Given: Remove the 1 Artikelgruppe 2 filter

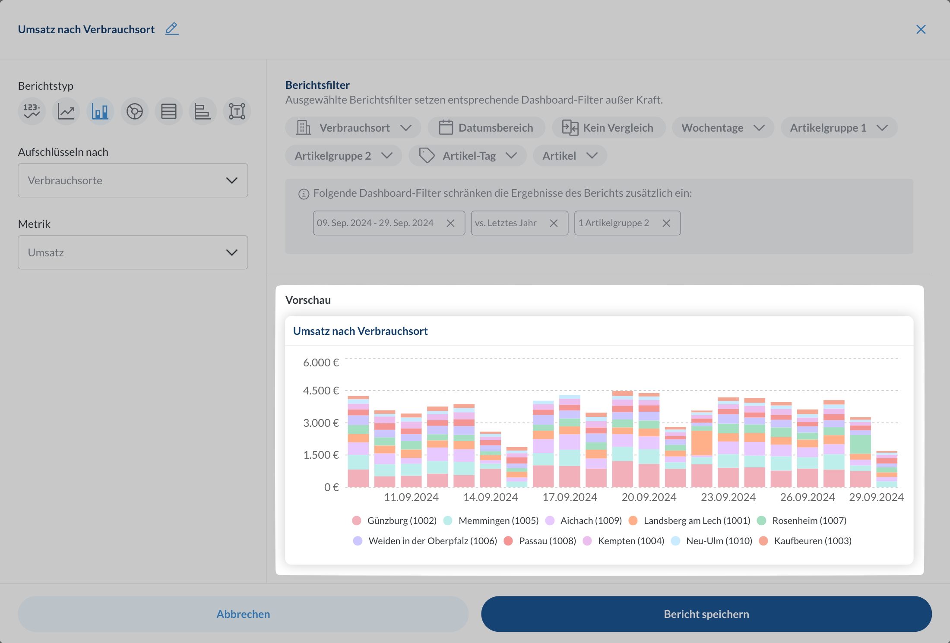Looking at the screenshot, I should tap(666, 223).
